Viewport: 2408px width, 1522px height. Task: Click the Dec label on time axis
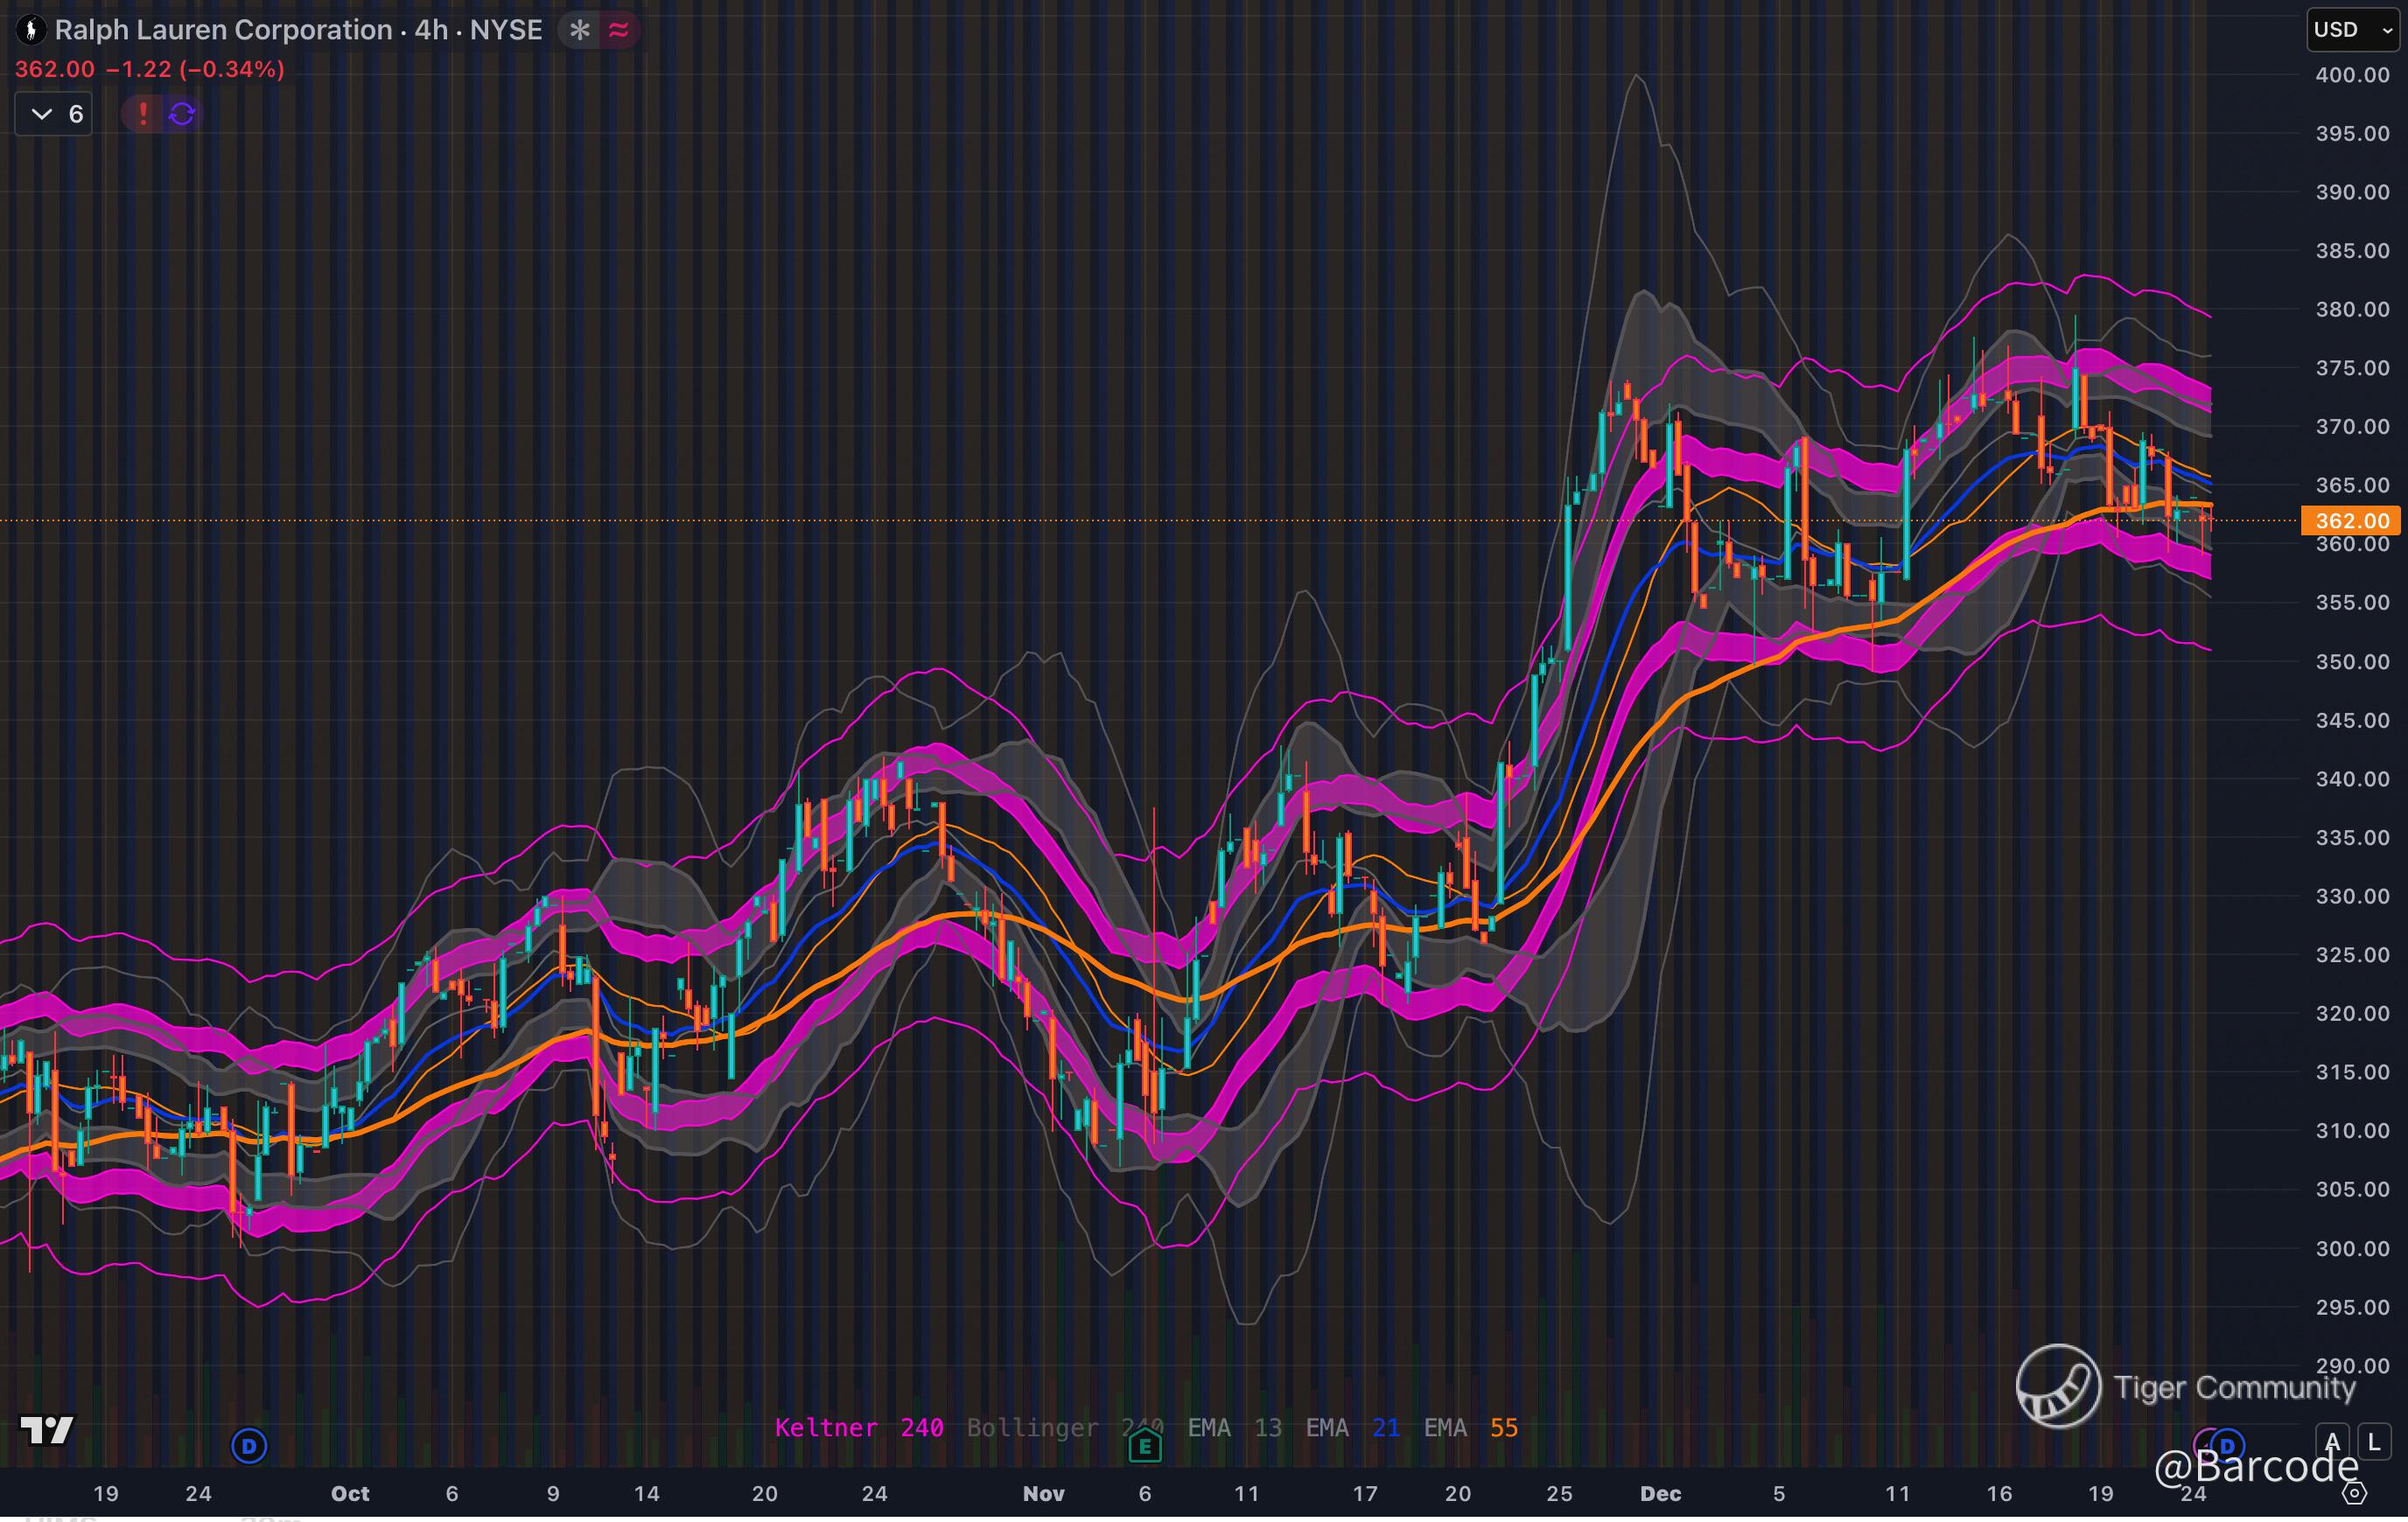(1660, 1493)
